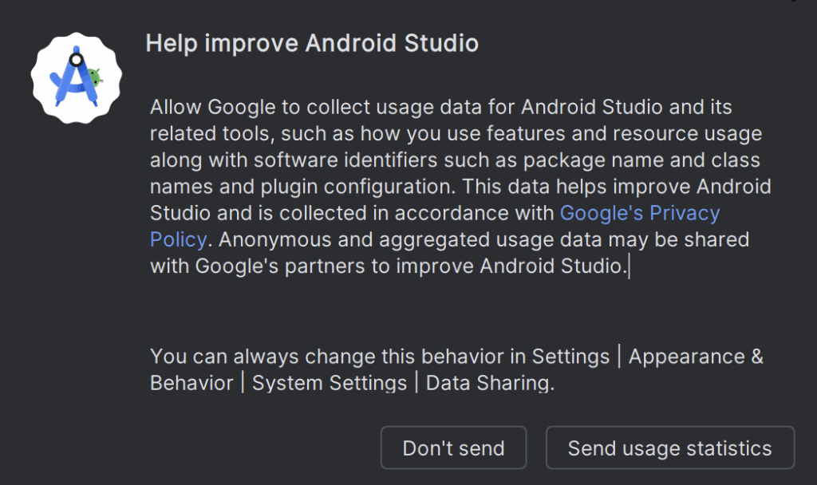Click the green Android head in the logo

point(96,77)
